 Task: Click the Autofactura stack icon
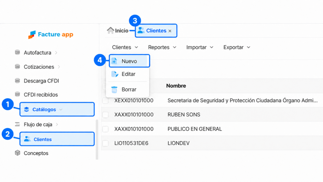(x=18, y=52)
